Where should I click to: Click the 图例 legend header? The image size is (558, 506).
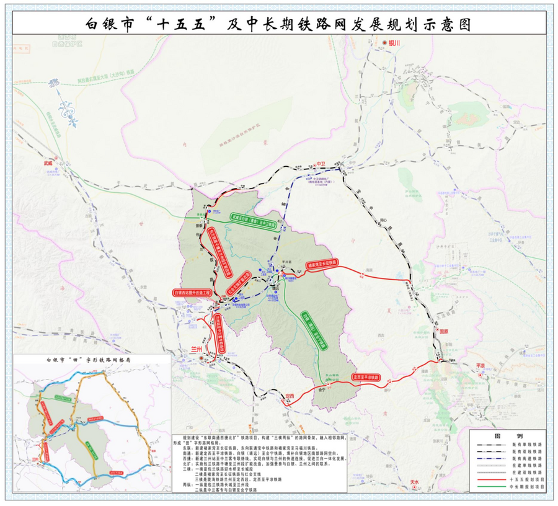(x=506, y=435)
